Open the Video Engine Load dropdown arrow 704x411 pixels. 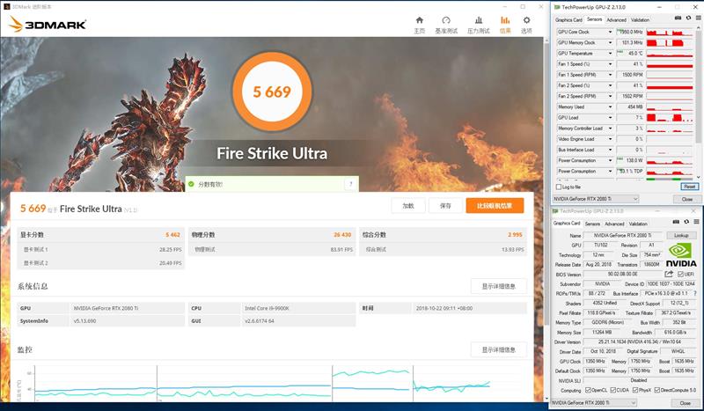610,139
